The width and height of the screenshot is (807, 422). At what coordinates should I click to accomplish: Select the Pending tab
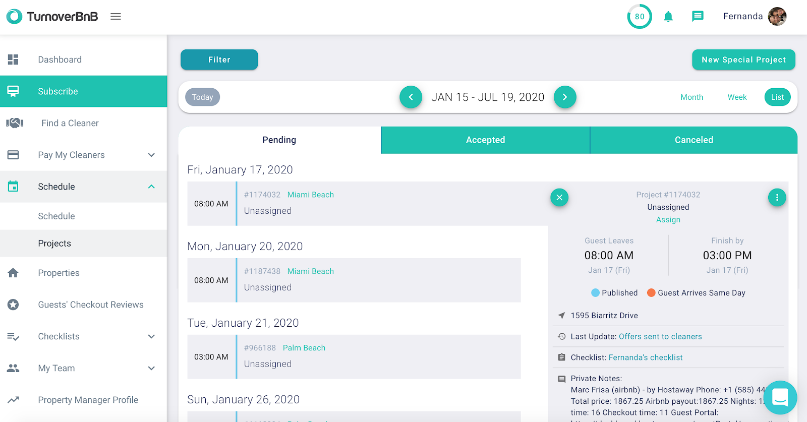(x=279, y=140)
